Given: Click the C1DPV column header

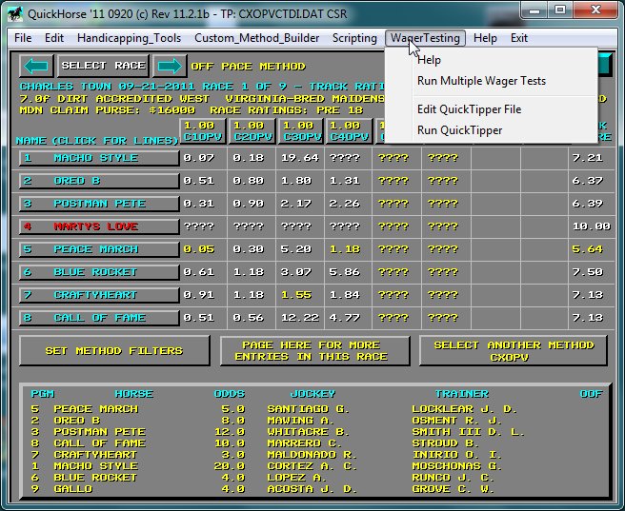Looking at the screenshot, I should tap(201, 132).
